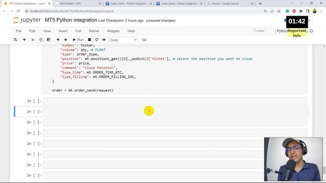Open the Edit menu
The height and width of the screenshot is (183, 326).
coord(32,31)
